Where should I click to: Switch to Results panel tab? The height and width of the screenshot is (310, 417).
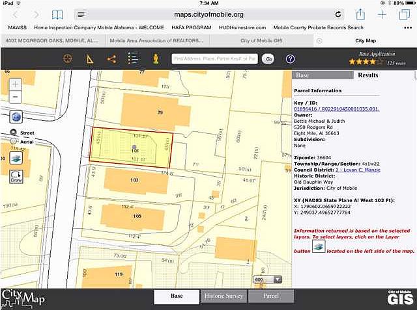coord(367,75)
